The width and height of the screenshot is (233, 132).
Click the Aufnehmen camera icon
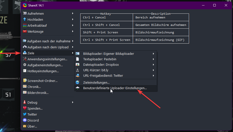[x=25, y=13]
